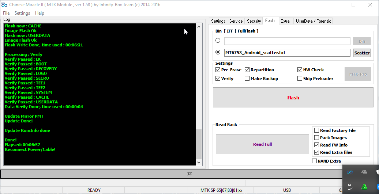This screenshot has width=379, height=194.
Task: Open the UserData / Forensic tab
Action: [x=313, y=21]
